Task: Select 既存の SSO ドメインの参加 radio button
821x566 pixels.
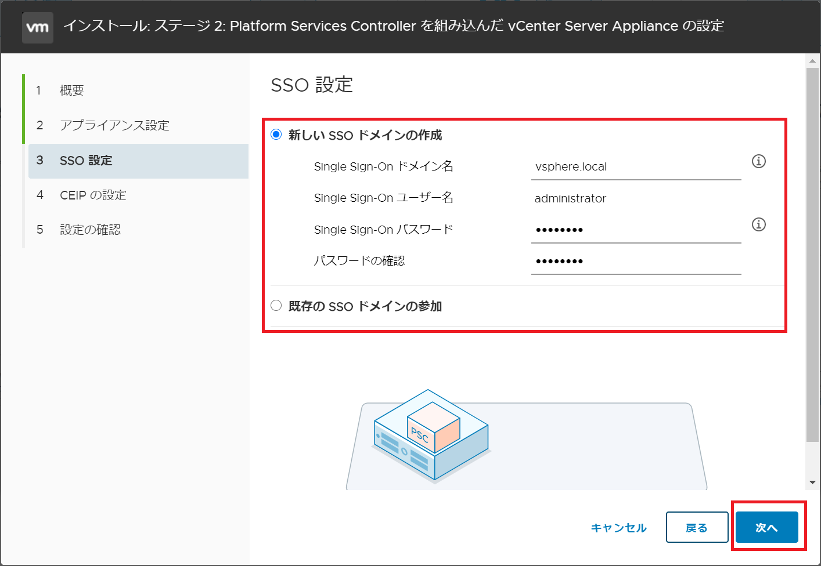Action: (276, 306)
